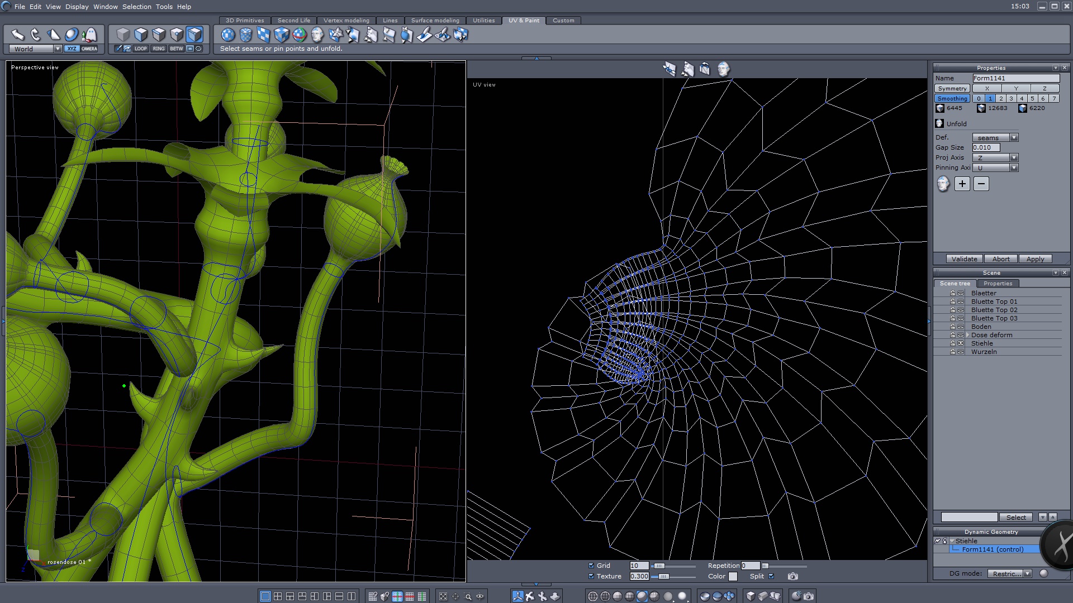The height and width of the screenshot is (603, 1073).
Task: Open the Proj Axis dropdown
Action: 1014,158
